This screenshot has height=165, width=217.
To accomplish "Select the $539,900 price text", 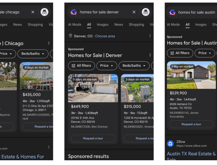I will 178,93.
